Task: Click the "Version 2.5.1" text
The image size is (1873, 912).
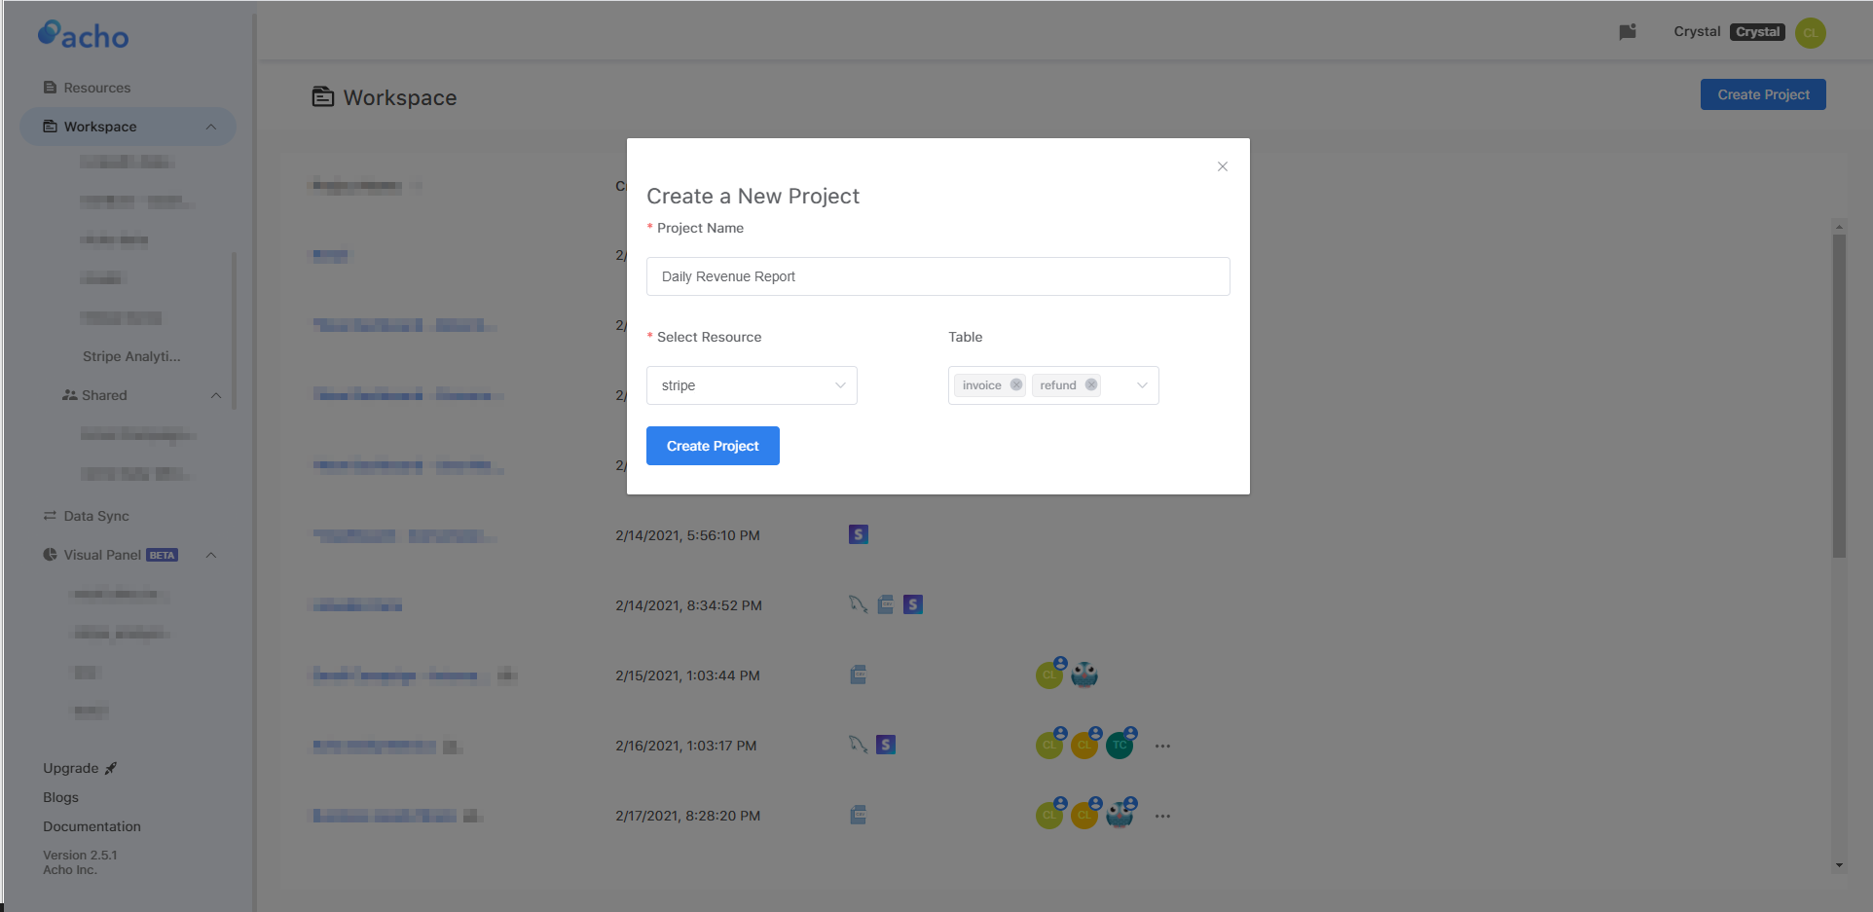Action: pyautogui.click(x=80, y=855)
